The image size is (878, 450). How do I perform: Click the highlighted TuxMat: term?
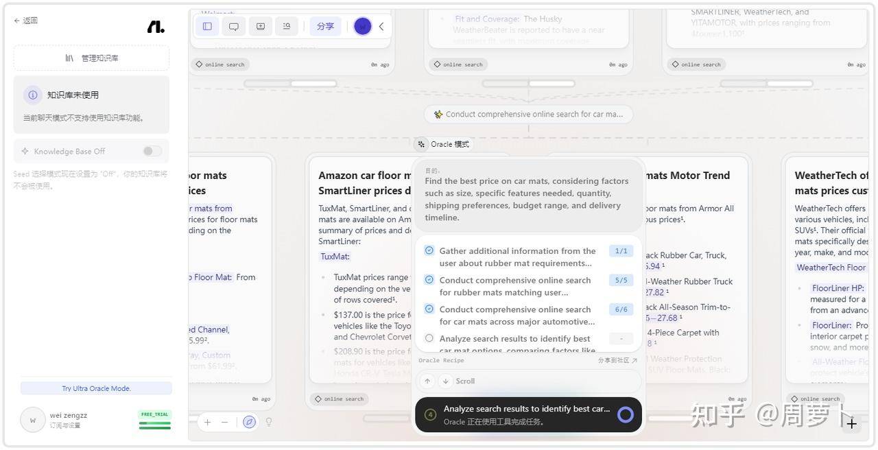click(335, 257)
